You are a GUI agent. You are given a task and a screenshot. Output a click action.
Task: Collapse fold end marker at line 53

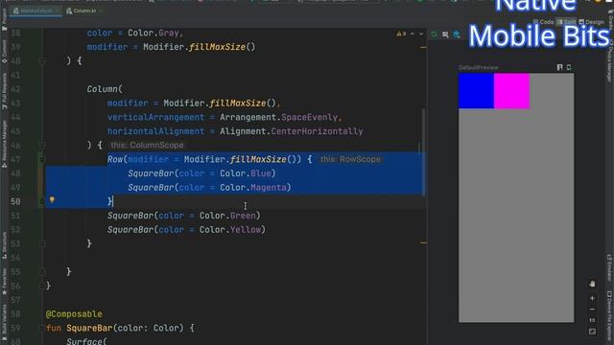click(42, 243)
